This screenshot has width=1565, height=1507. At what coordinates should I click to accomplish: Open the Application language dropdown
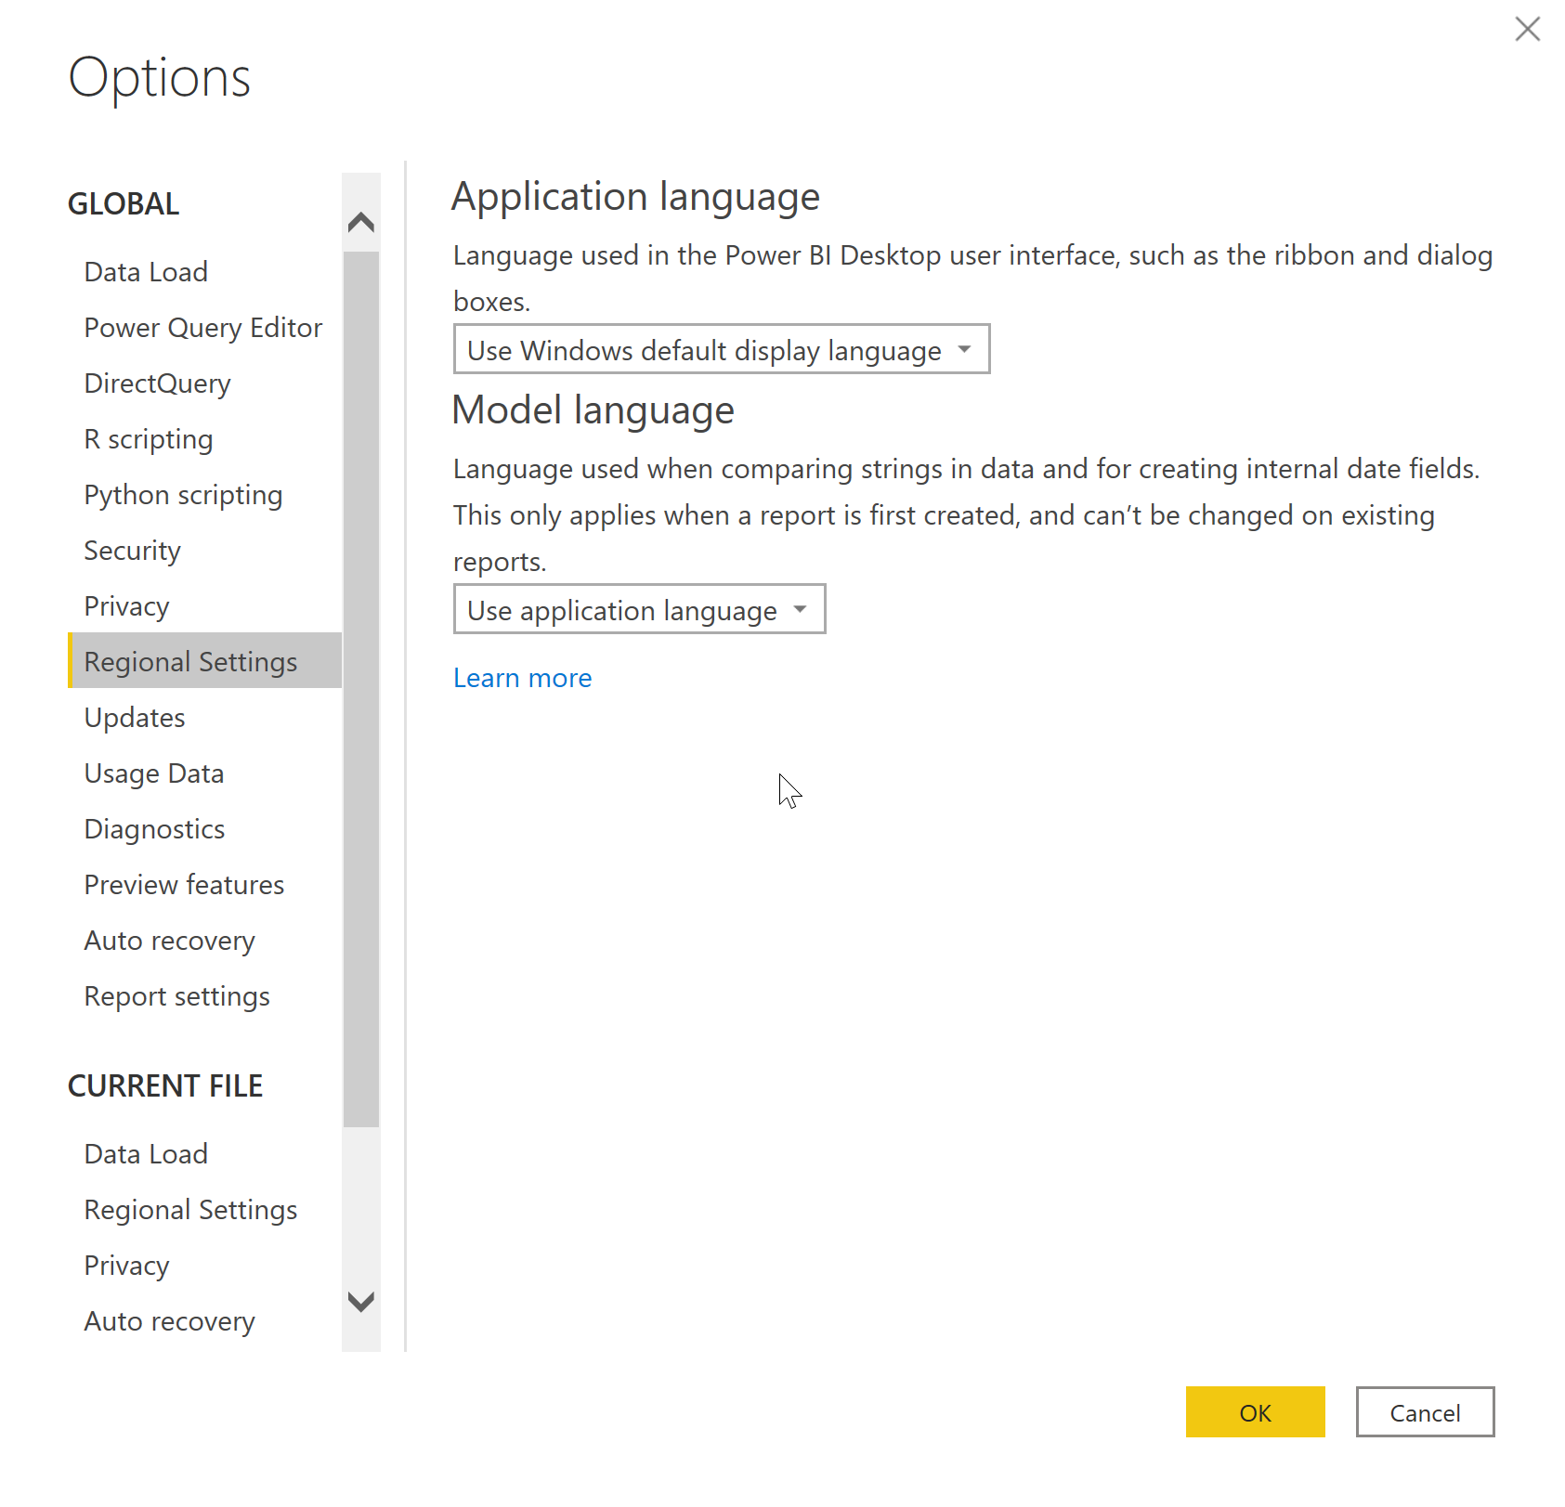722,349
